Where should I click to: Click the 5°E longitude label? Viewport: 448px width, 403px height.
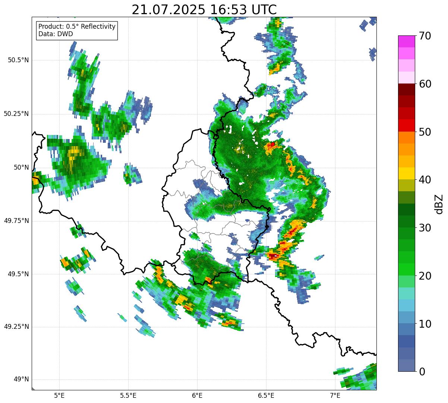click(59, 395)
